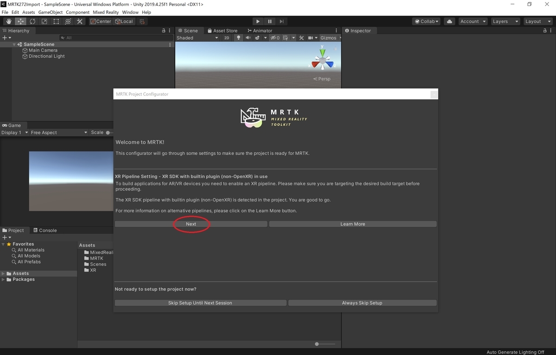Switch to the Animator tab
This screenshot has height=355, width=556.
click(x=259, y=31)
